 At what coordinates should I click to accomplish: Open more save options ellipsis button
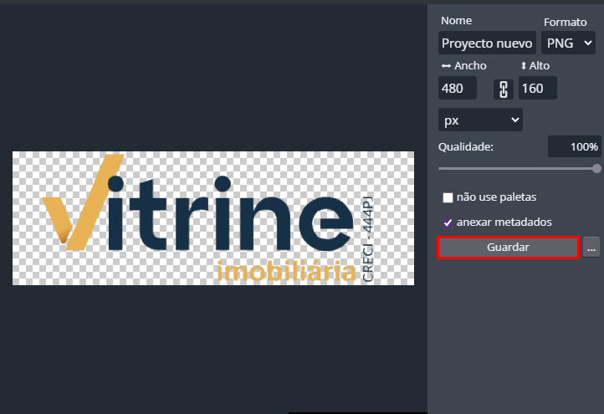coord(591,248)
